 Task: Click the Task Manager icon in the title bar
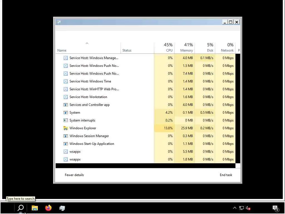pyautogui.click(x=59, y=22)
